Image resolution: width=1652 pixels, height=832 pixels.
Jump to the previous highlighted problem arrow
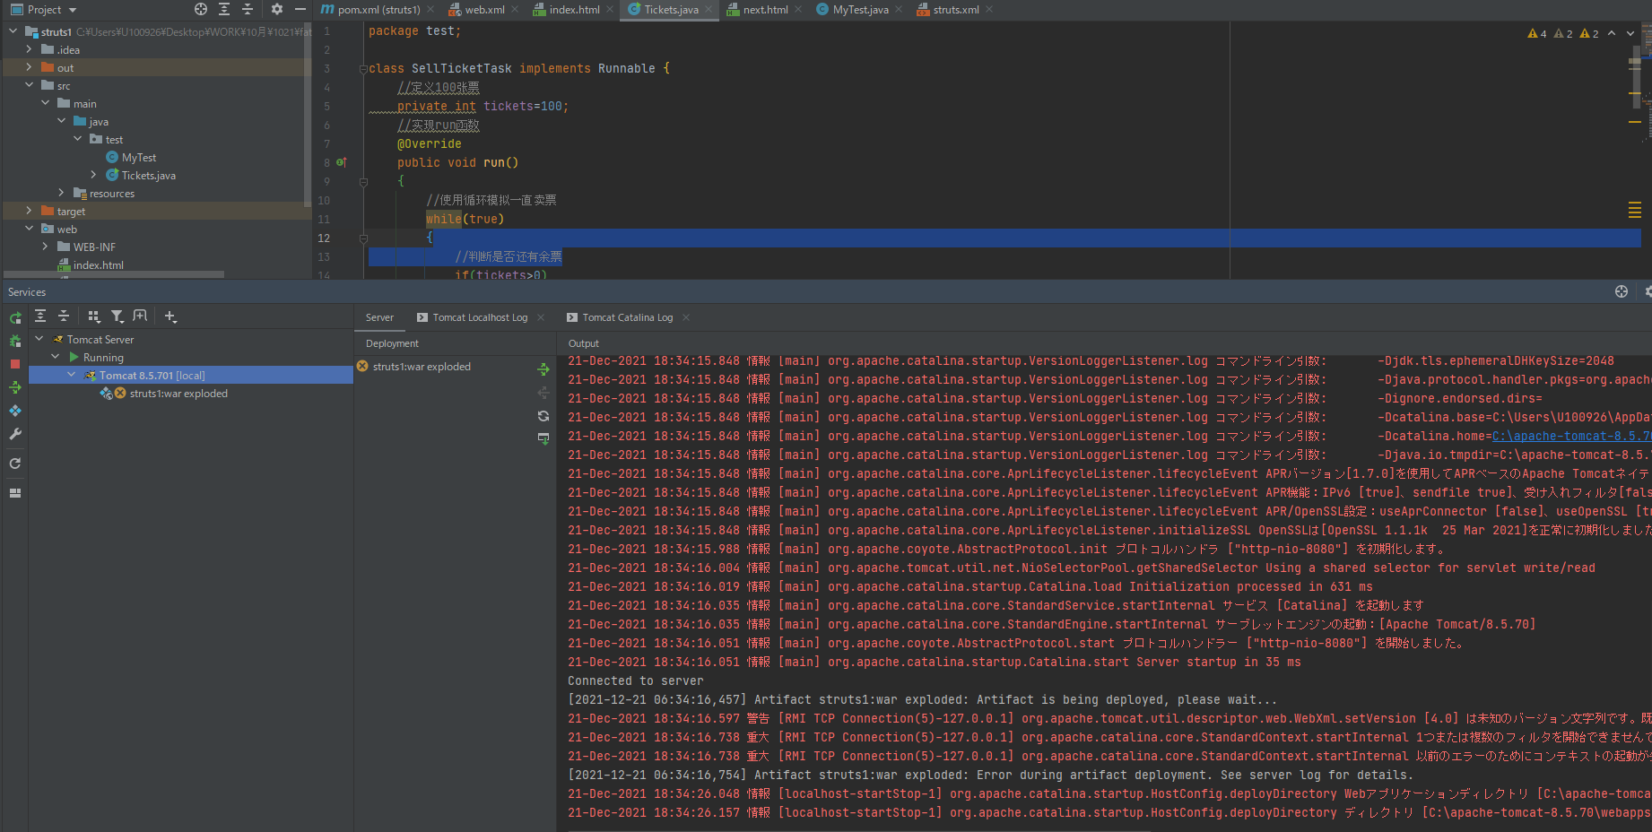coord(1612,33)
